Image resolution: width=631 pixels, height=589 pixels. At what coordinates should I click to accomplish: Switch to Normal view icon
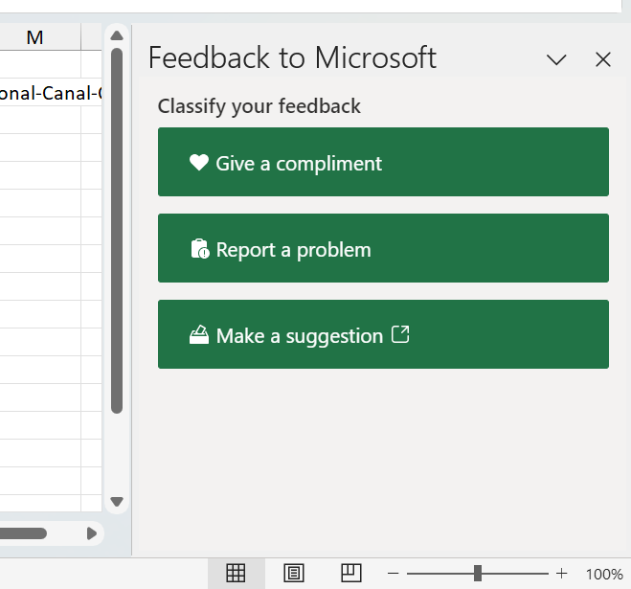[236, 573]
